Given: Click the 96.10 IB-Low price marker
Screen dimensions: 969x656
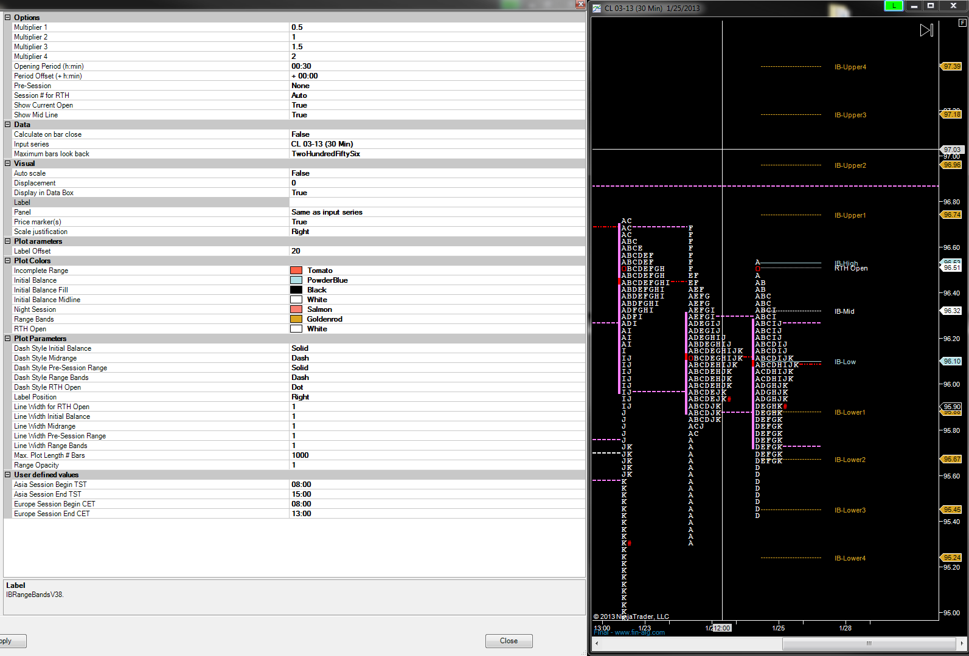Looking at the screenshot, I should pyautogui.click(x=952, y=361).
